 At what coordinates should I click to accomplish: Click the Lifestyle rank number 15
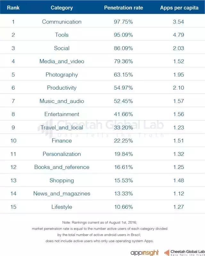[x=13, y=207]
